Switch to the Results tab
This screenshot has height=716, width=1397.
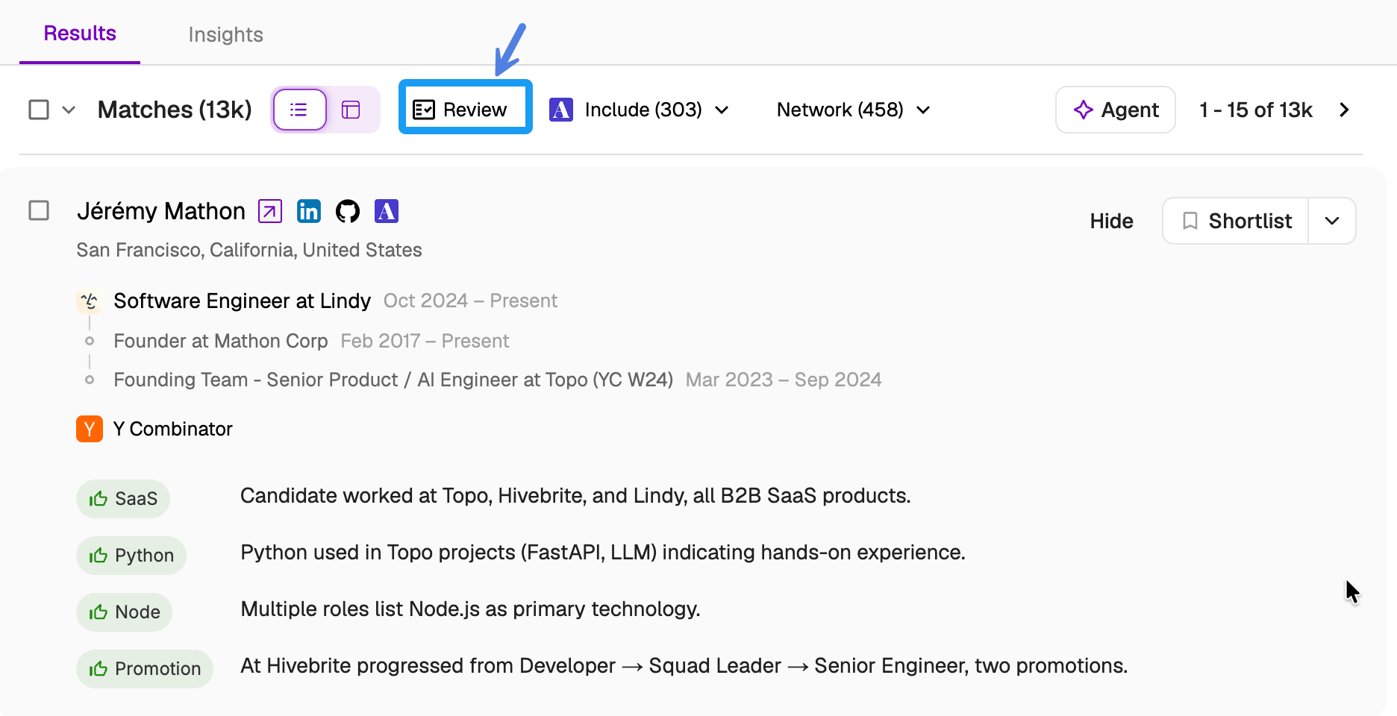pyautogui.click(x=80, y=34)
